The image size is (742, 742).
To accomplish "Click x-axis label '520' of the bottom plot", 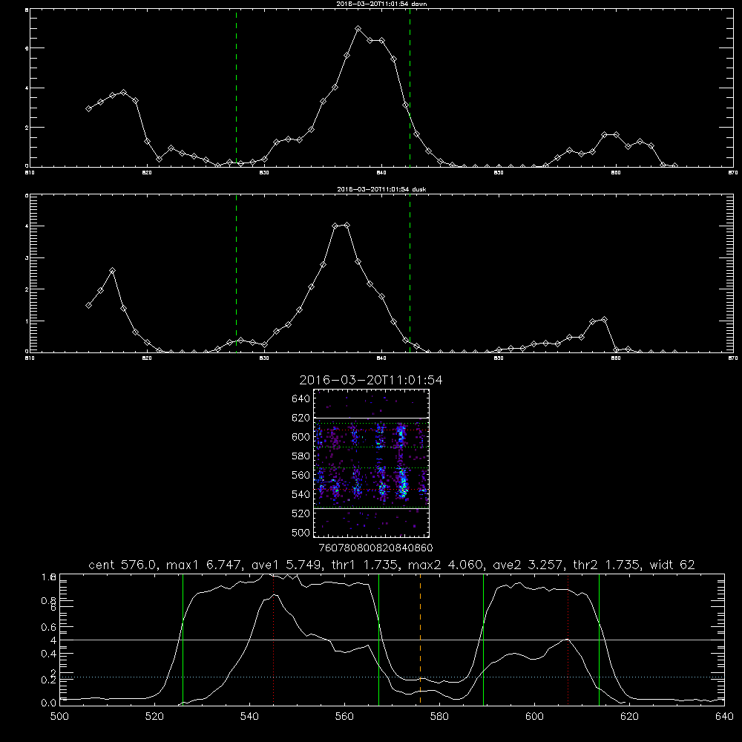I will (x=154, y=717).
